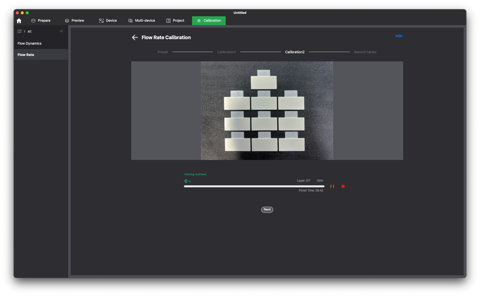Viewport: 480px width, 296px height.
Task: Select Flow Dynamics in the sidebar
Action: pyautogui.click(x=30, y=43)
